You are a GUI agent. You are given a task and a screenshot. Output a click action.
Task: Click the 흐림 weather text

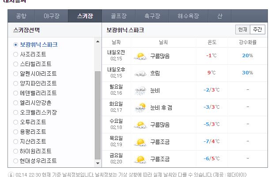(155, 73)
